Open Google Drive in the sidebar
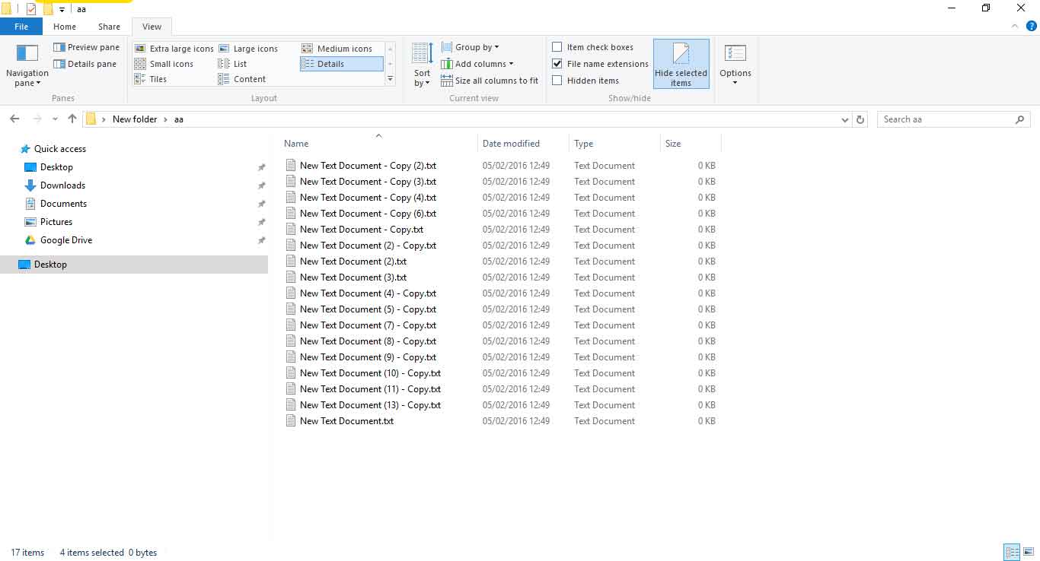 [66, 240]
